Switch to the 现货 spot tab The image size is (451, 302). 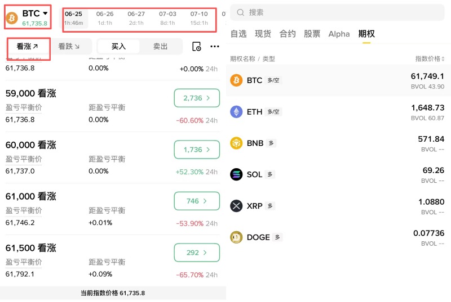[x=263, y=34]
